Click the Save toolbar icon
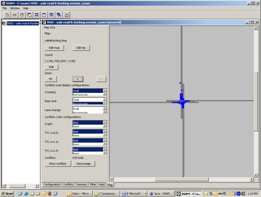The width and height of the screenshot is (261, 197). 22,15
